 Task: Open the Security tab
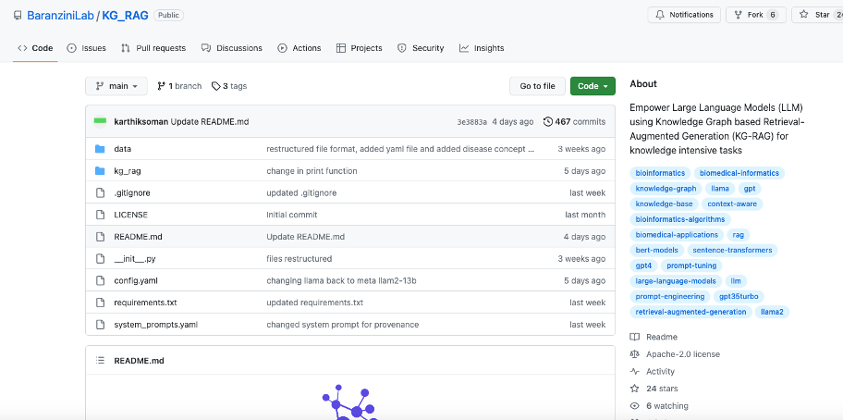click(x=421, y=48)
